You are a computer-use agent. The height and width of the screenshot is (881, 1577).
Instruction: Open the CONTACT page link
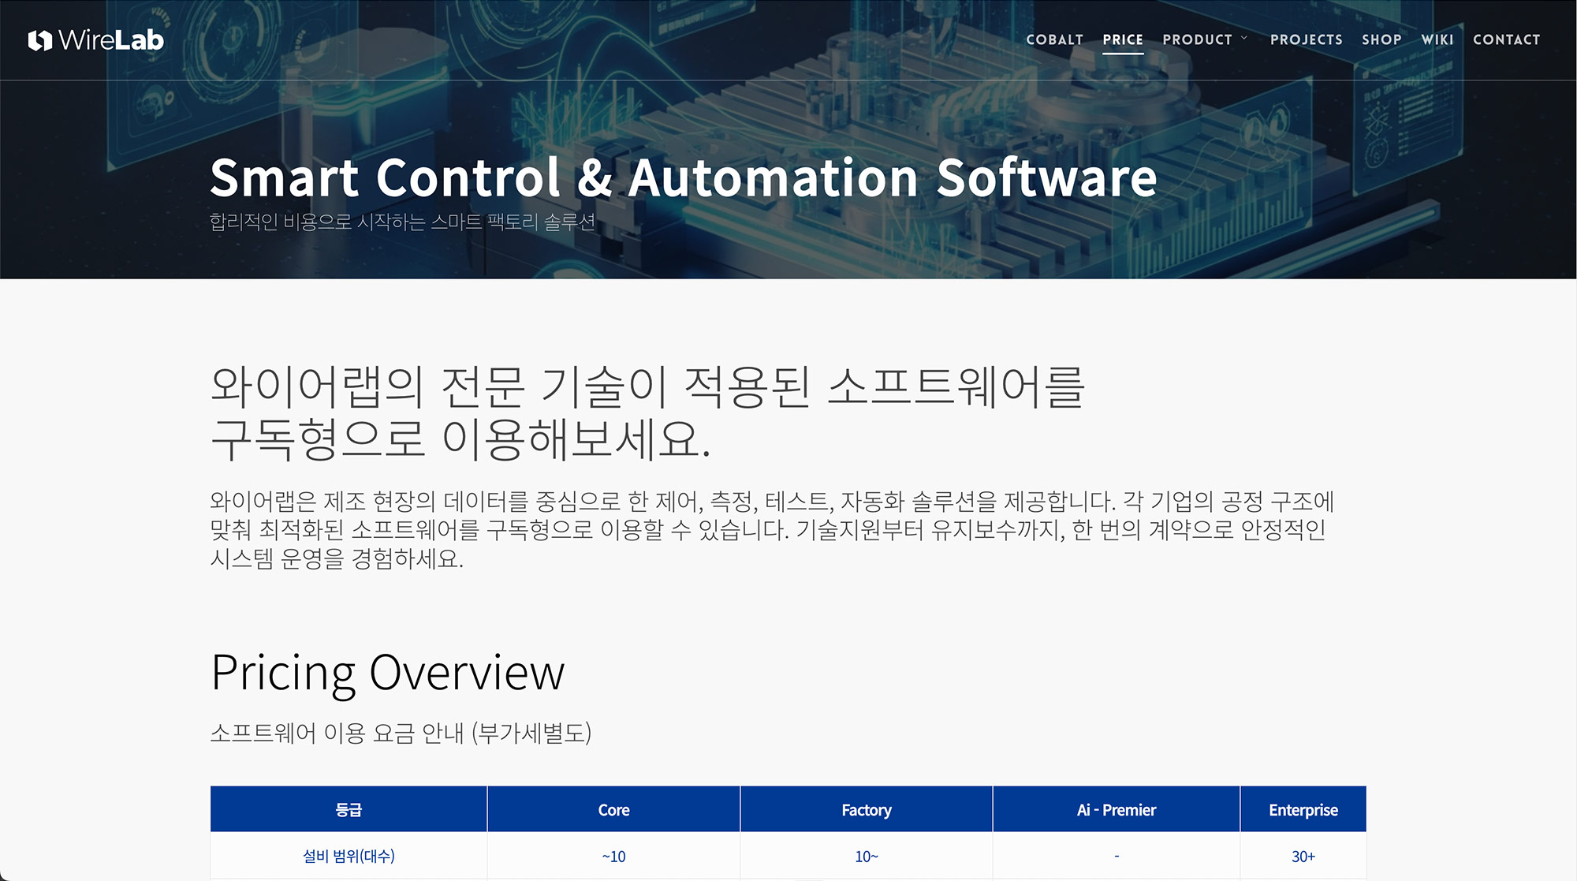1506,39
